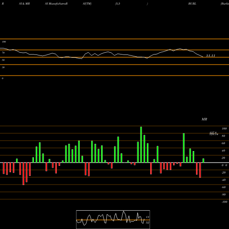Click the 52 value in mini chart
The width and height of the screenshot is (229, 229).
point(147,223)
